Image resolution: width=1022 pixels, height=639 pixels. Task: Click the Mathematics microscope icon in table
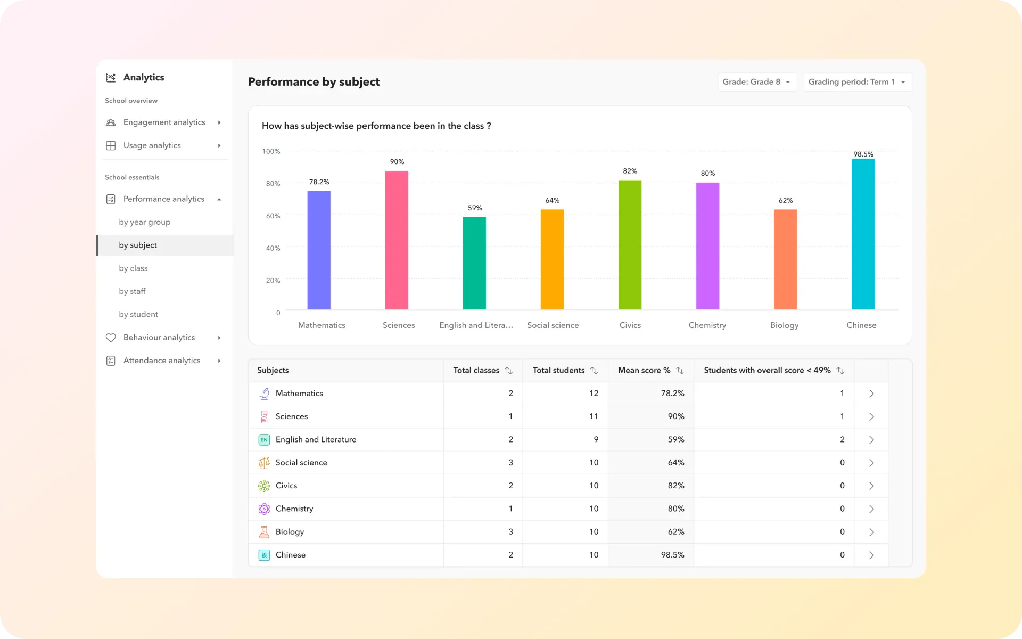[x=264, y=394]
